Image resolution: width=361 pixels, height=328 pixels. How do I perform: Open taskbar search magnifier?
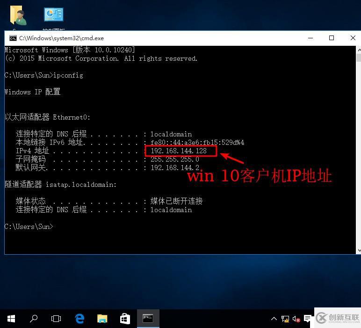point(34,319)
